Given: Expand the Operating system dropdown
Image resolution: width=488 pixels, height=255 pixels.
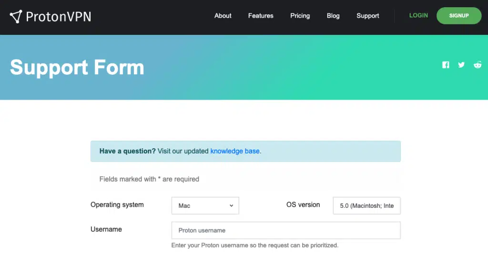Looking at the screenshot, I should click(x=205, y=205).
